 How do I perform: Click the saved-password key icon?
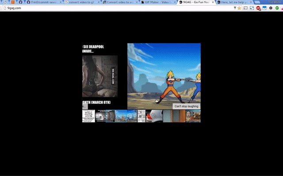click(x=235, y=8)
